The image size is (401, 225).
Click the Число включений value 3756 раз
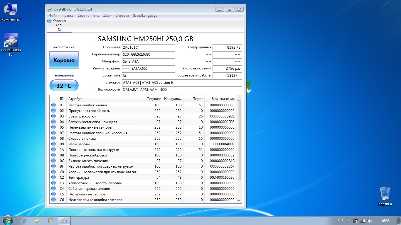tap(227, 68)
